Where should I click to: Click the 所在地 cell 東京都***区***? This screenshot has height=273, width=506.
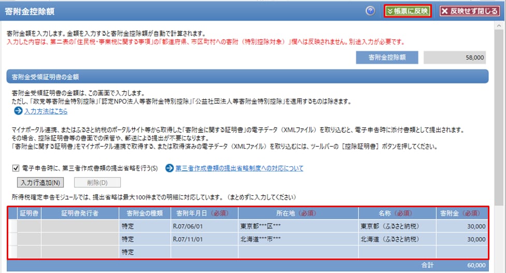pyautogui.click(x=298, y=226)
